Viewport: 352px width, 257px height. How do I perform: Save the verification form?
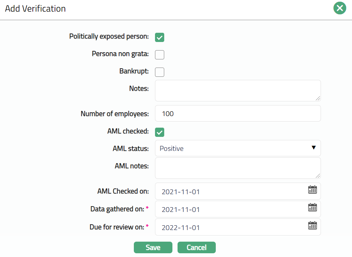153,247
